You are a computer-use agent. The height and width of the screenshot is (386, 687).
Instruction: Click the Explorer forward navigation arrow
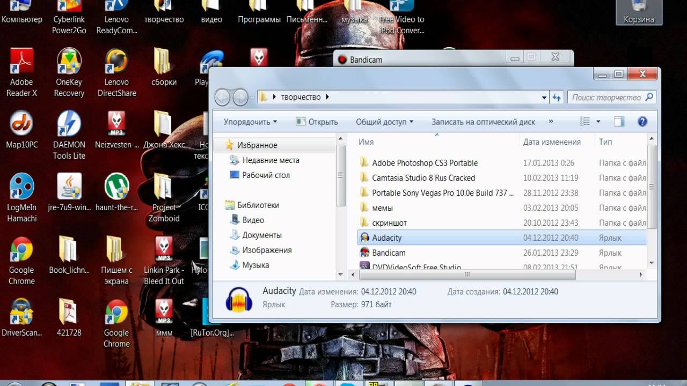(240, 97)
